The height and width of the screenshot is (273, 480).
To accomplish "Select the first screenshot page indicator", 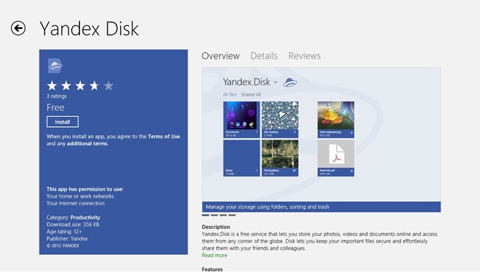I will tap(205, 215).
